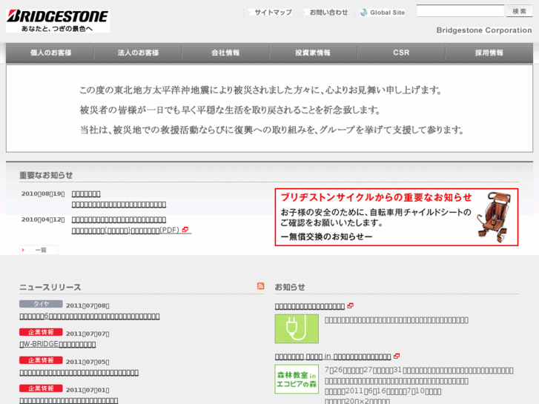Click the Bridgestone logo

[x=58, y=21]
